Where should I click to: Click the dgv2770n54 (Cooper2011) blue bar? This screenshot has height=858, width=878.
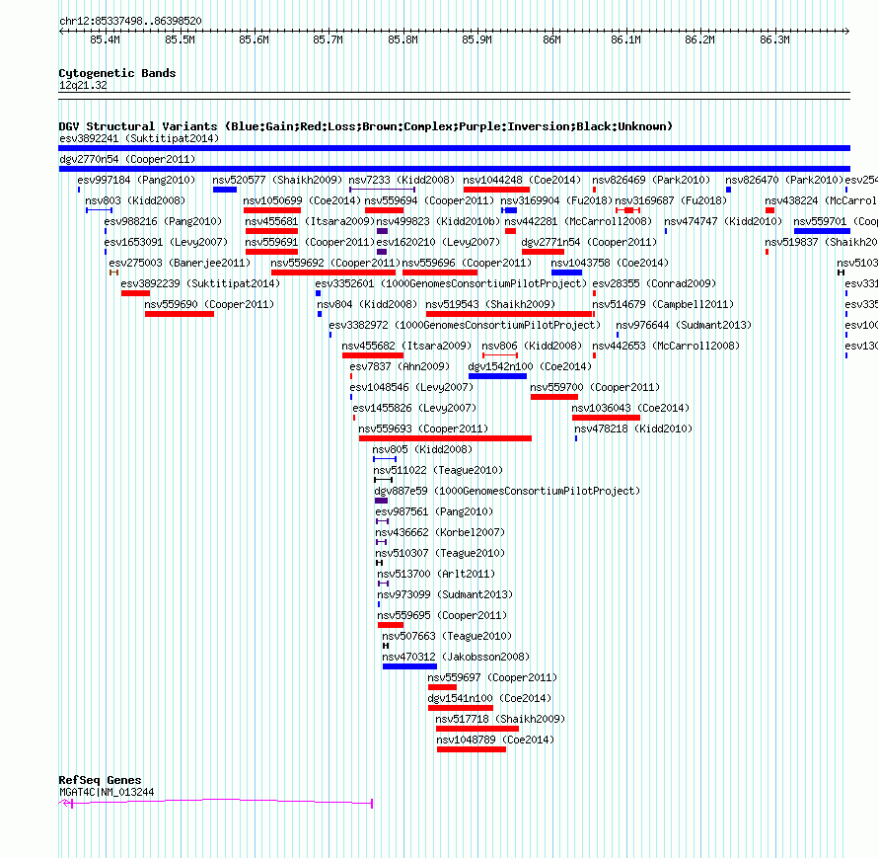click(454, 169)
